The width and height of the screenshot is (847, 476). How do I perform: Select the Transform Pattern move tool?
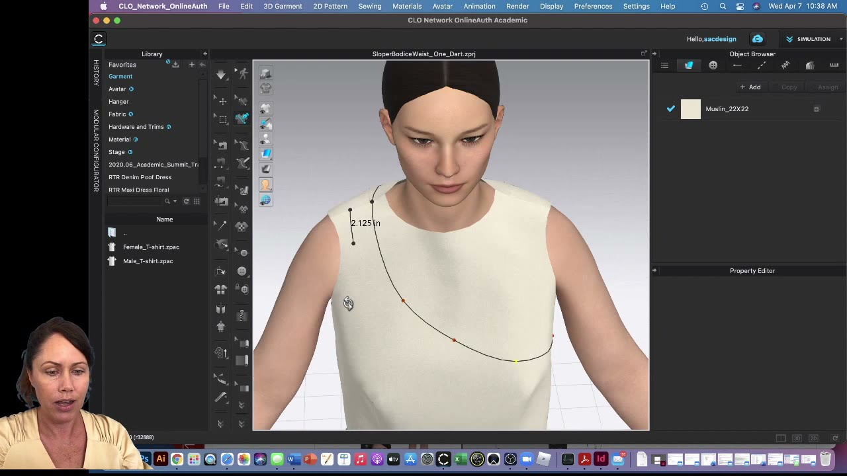click(x=222, y=101)
